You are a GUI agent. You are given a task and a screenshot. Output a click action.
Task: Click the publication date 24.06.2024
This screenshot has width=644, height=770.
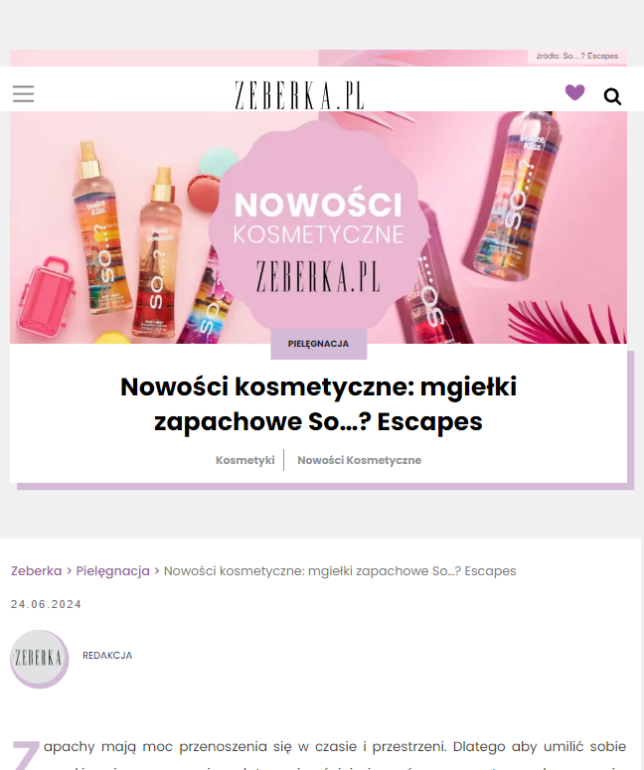click(x=46, y=604)
